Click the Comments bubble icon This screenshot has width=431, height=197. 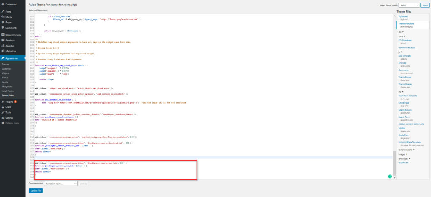pos(3,28)
